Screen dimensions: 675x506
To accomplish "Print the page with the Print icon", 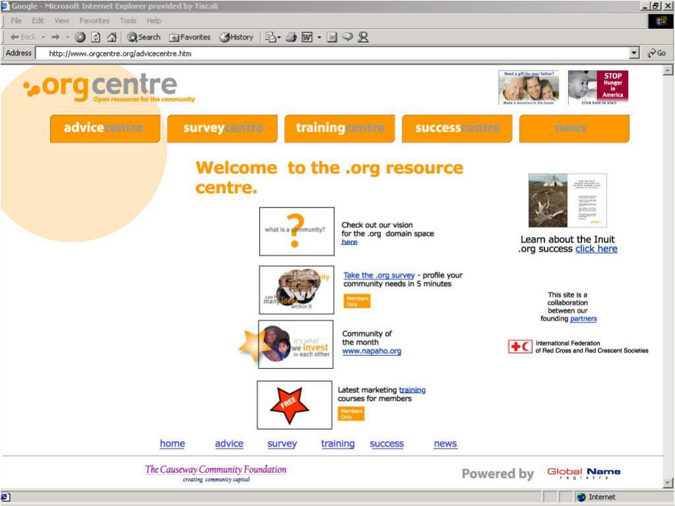I will (x=291, y=37).
